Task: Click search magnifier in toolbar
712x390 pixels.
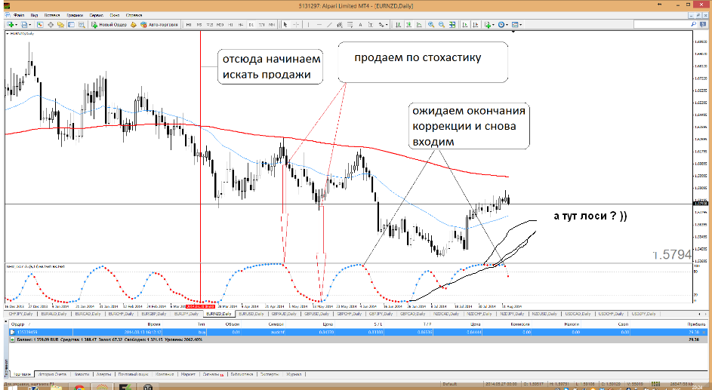Action: pyautogui.click(x=693, y=24)
